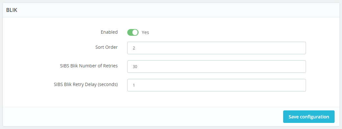Focus the Sort Order input field

(216, 48)
